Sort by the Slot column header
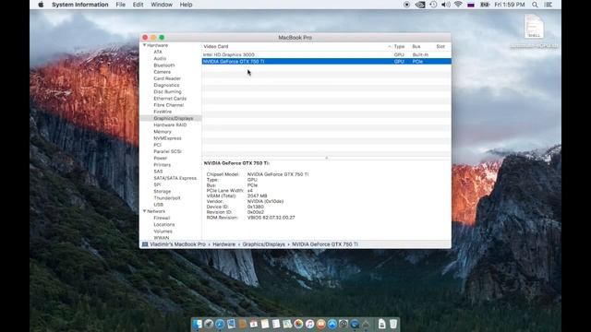This screenshot has height=332, width=591. point(440,47)
